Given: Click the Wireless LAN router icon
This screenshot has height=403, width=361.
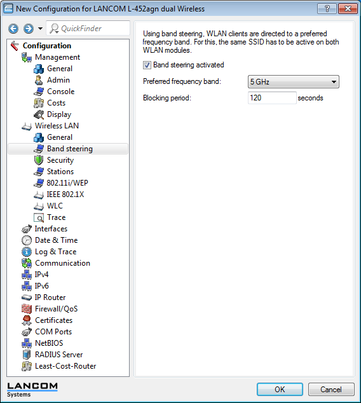Looking at the screenshot, I should pyautogui.click(x=27, y=126).
